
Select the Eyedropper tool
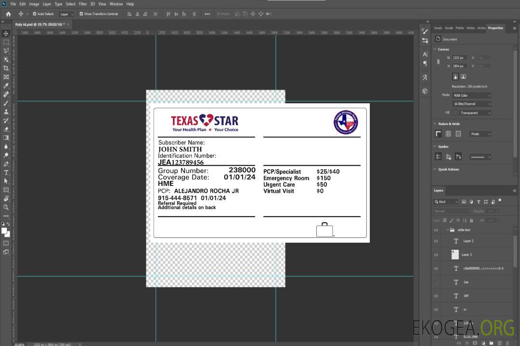(6, 86)
